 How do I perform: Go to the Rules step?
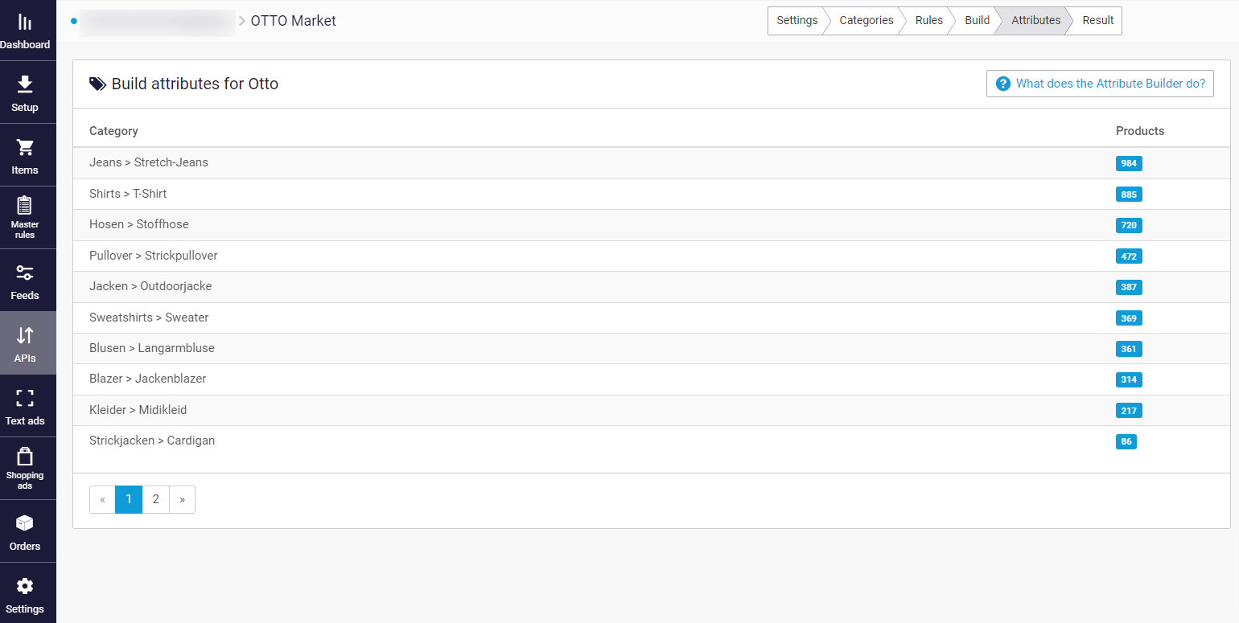928,21
